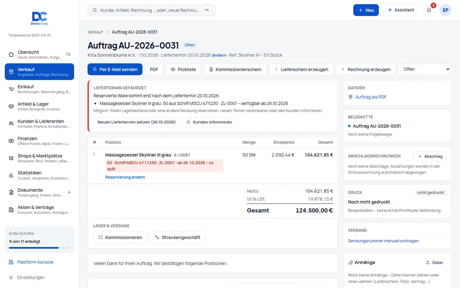Click the Shops & Marktplätze icon
460x288 pixels.
click(11, 158)
